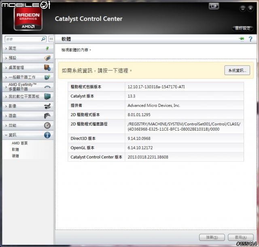Click the search magnifier icon

coord(43,39)
